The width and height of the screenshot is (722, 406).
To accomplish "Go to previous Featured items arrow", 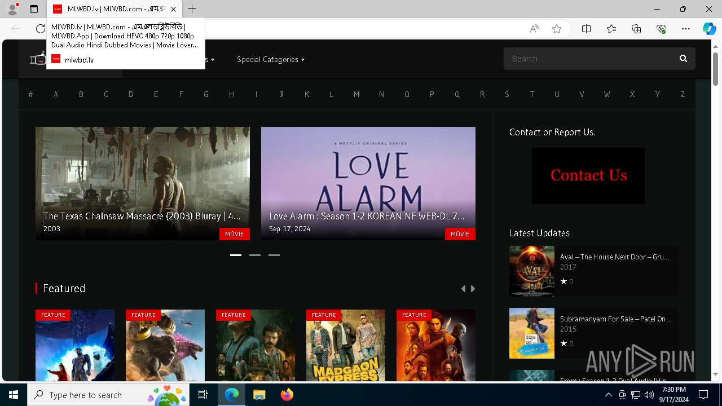I will [463, 289].
